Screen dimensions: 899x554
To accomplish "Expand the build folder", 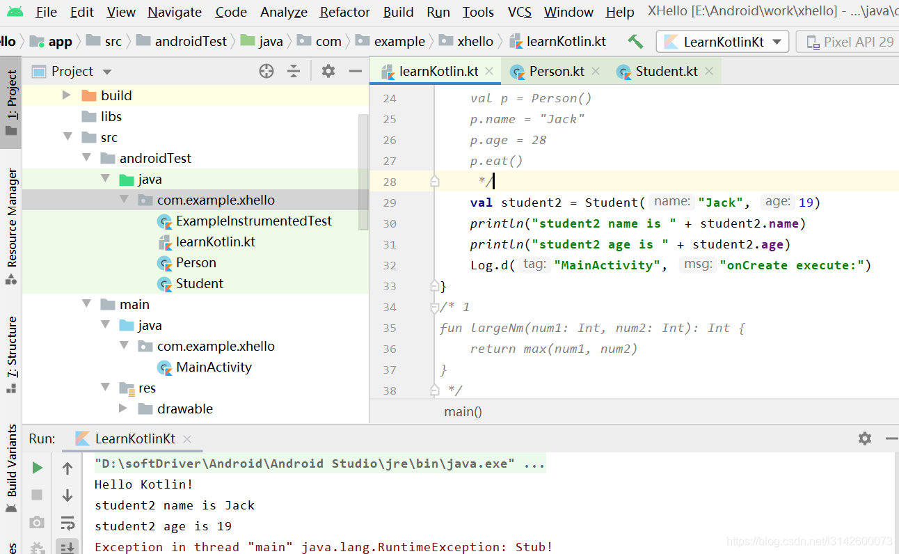I will tap(67, 95).
